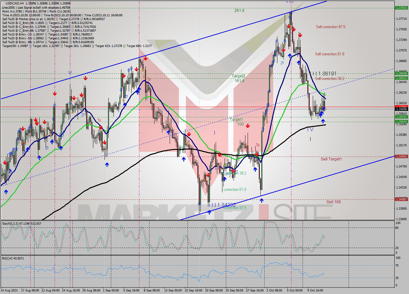Click the '2 Oct 08:00' time axis label
The width and height of the screenshot is (409, 294).
pyautogui.click(x=274, y=290)
